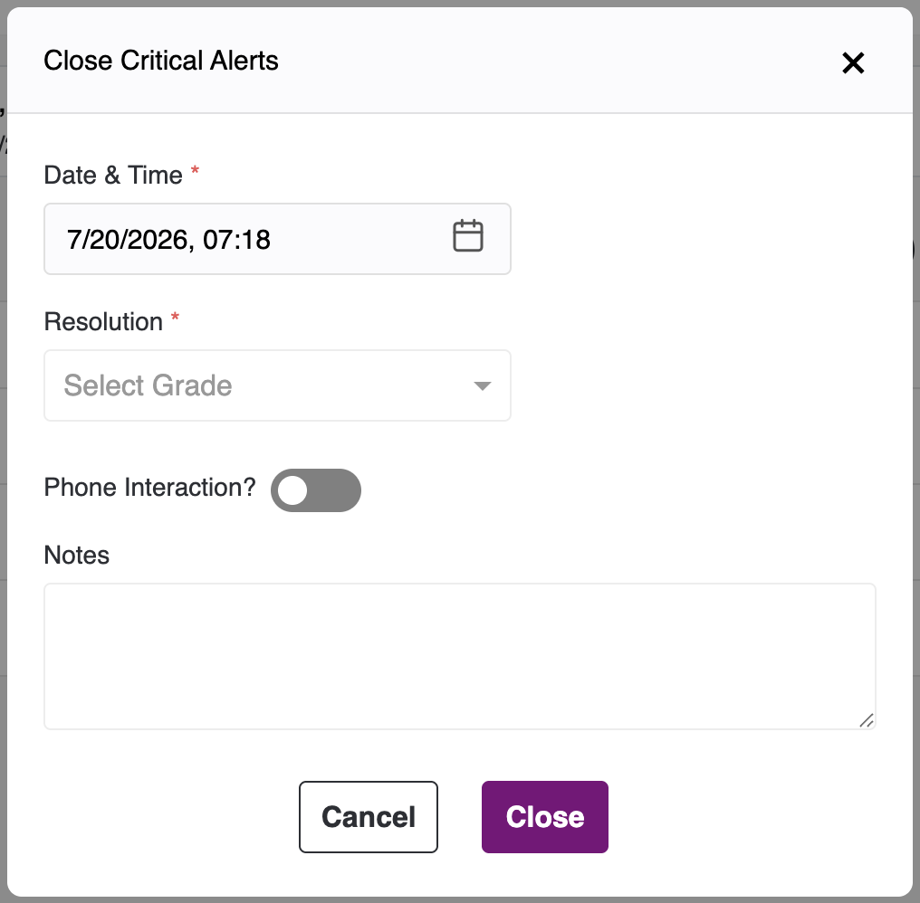Focus the Notes text area

[459, 656]
